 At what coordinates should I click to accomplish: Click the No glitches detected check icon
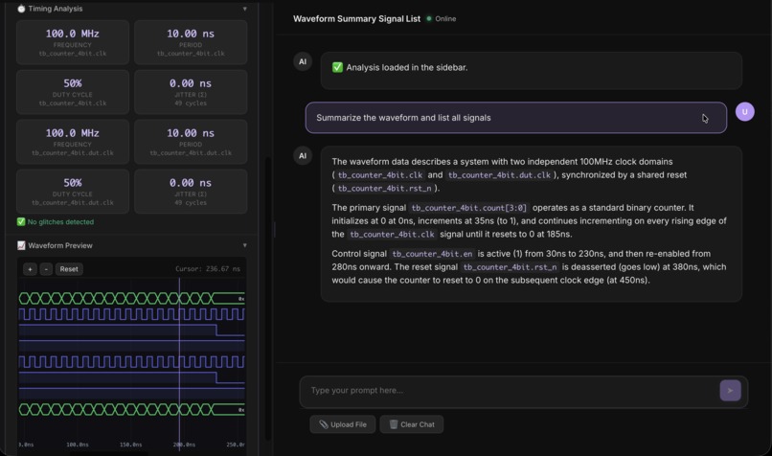tap(21, 221)
